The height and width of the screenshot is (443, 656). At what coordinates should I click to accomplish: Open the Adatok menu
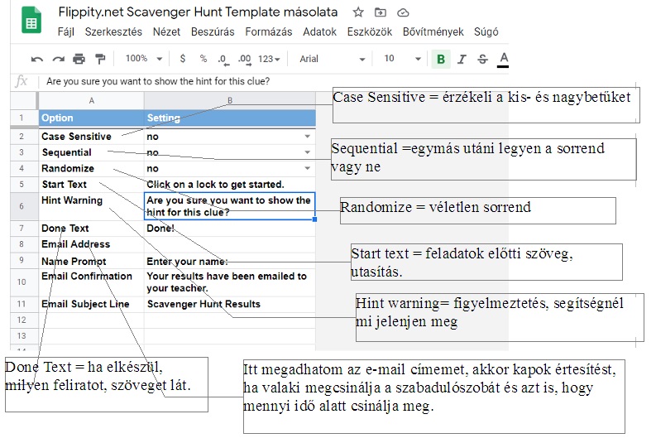[x=319, y=31]
